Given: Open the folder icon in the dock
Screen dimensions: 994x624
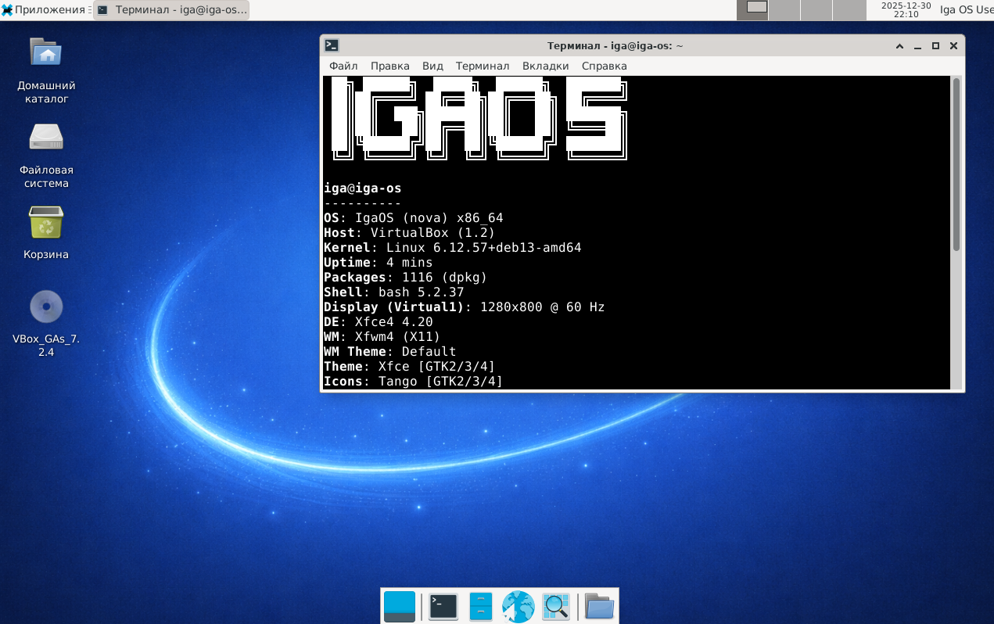Looking at the screenshot, I should pos(599,606).
